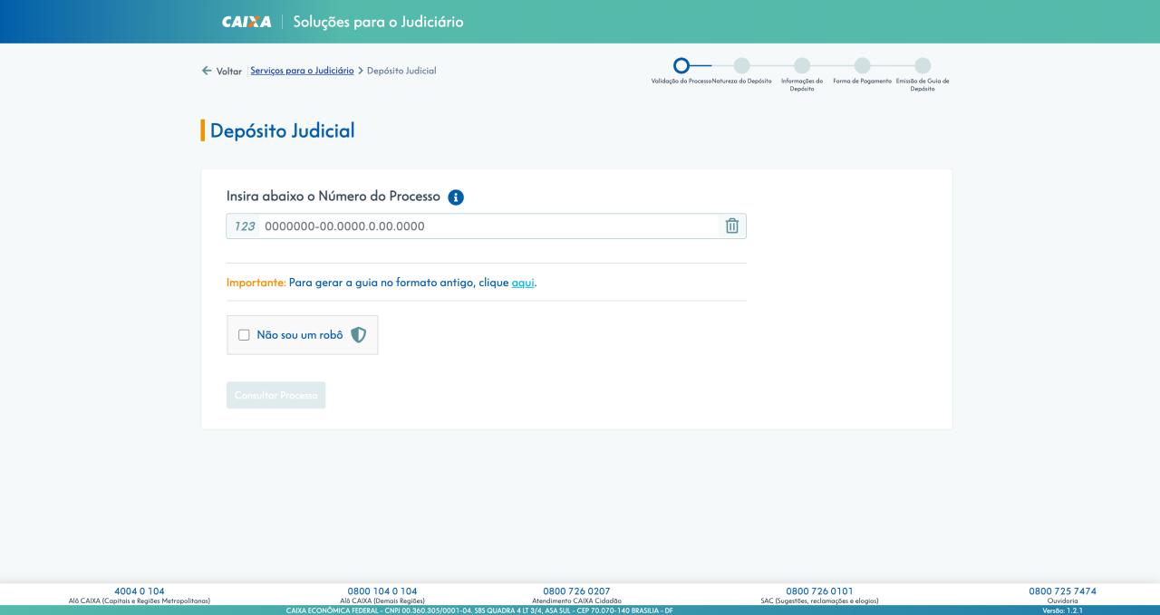Click the Atendimento CAIXA Cidadão footer label
1160x615 pixels.
tap(576, 601)
